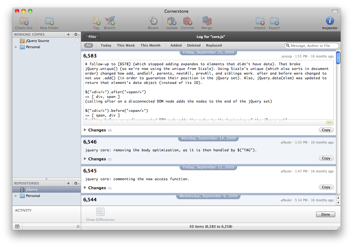Expand full log message for revision 6,583
The width and height of the screenshot is (353, 247).
pyautogui.click(x=329, y=122)
